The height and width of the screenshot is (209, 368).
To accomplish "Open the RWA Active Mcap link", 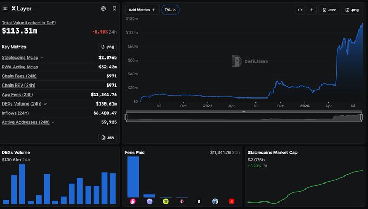I will 20,67.
